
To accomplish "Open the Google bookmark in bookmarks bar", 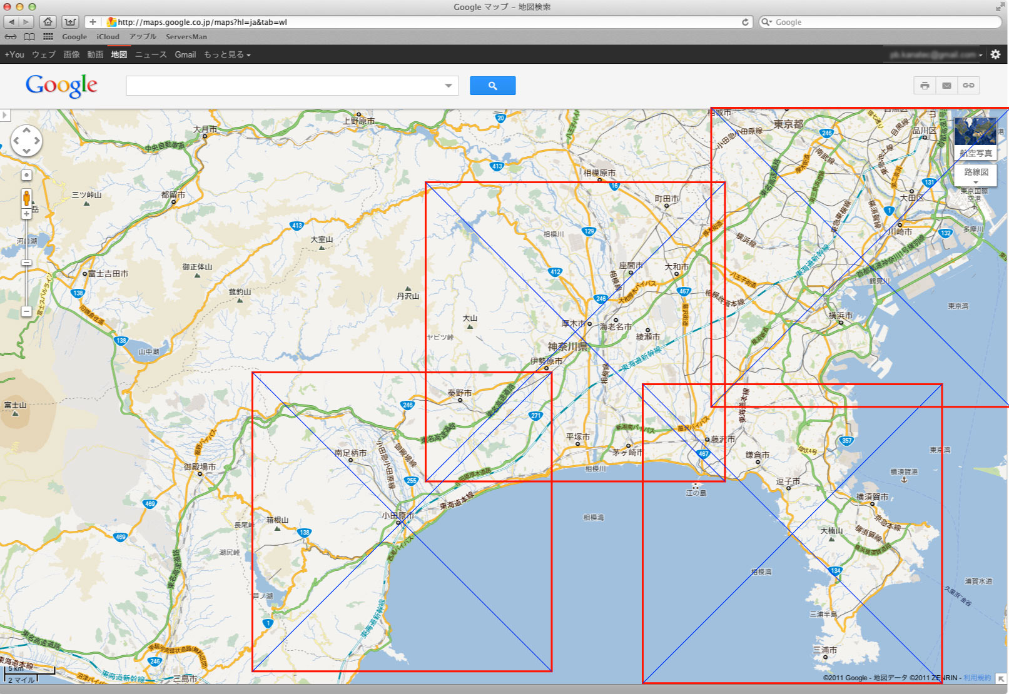I will 74,37.
